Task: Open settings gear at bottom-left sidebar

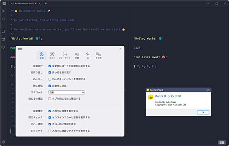Action: pyautogui.click(x=3, y=142)
